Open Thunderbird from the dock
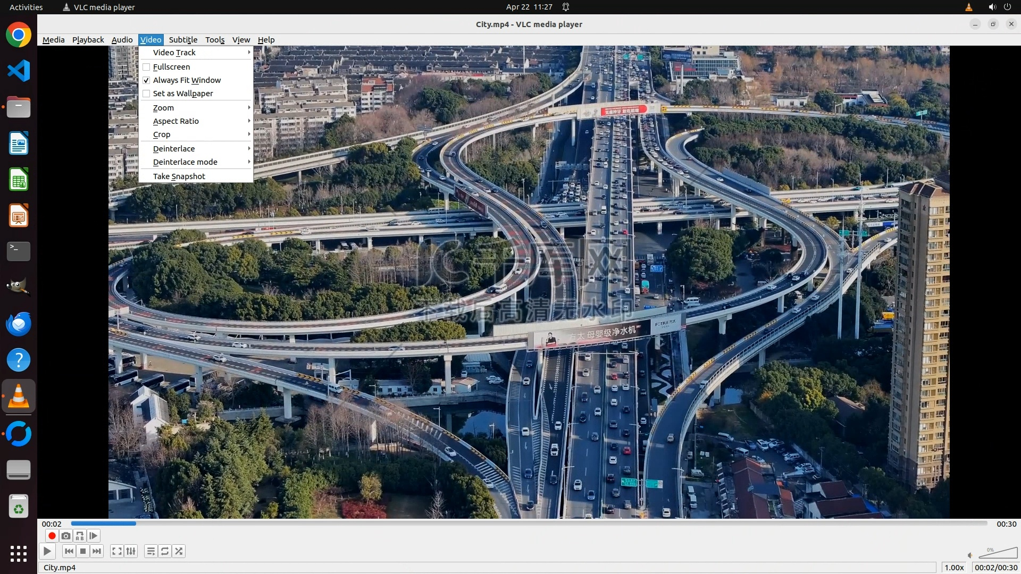The width and height of the screenshot is (1021, 574). (x=19, y=324)
